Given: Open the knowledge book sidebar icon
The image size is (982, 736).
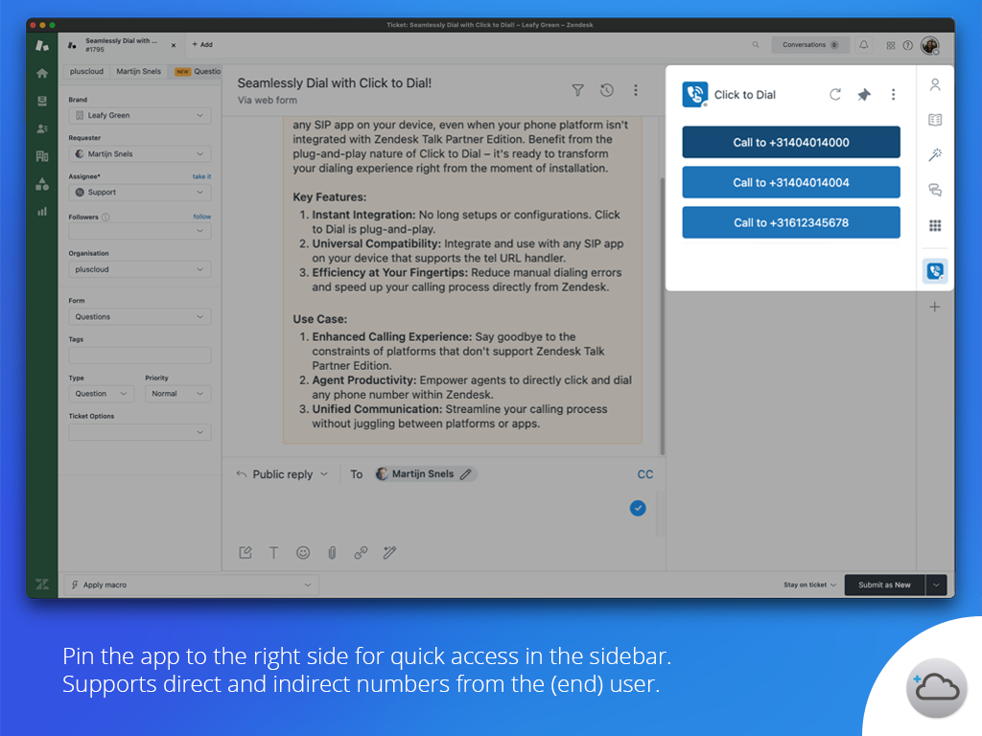Looking at the screenshot, I should (935, 120).
